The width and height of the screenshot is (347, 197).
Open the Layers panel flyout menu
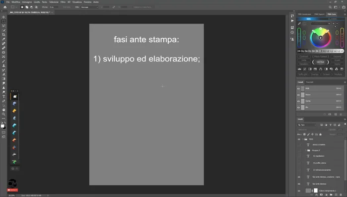pyautogui.click(x=345, y=119)
